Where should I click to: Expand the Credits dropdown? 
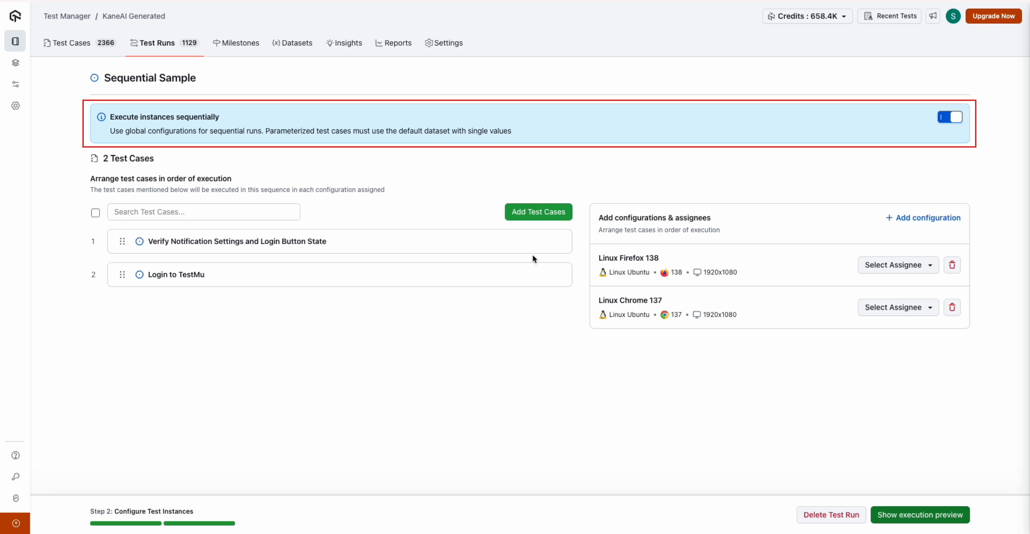click(807, 16)
